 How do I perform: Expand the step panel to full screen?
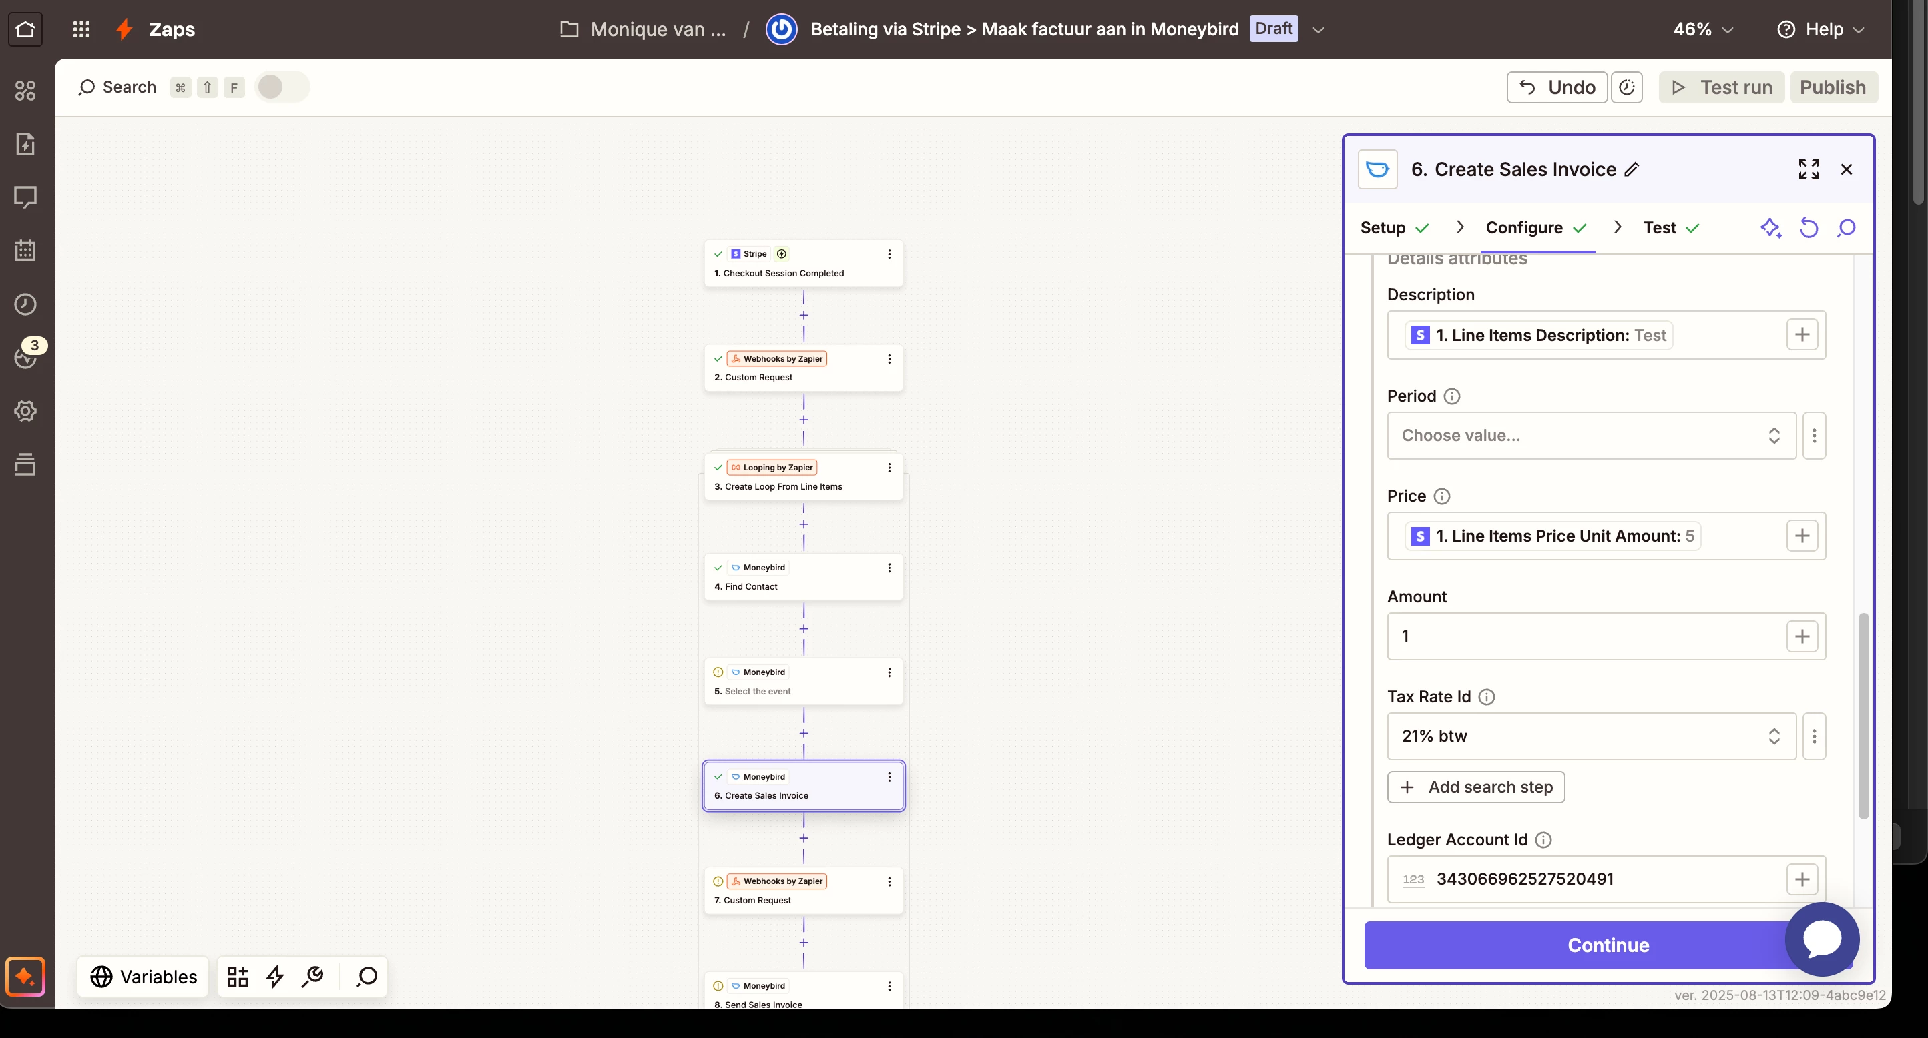point(1809,169)
